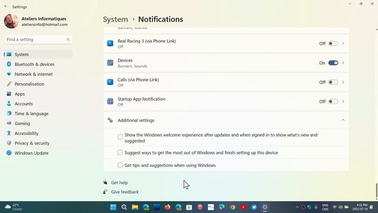Click the Additional settings gears icon
This screenshot has height=213, width=378.
[x=110, y=120]
